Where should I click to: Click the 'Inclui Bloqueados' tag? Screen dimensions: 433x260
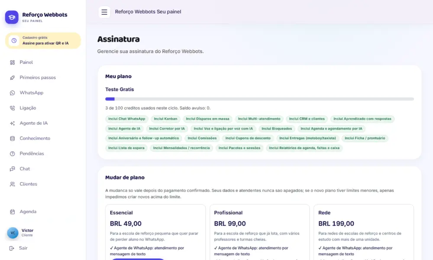pyautogui.click(x=277, y=129)
